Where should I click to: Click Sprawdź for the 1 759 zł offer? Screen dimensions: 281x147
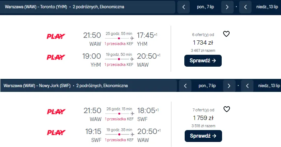[203, 136]
